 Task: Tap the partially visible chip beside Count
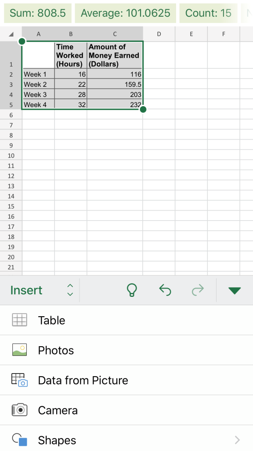(248, 13)
